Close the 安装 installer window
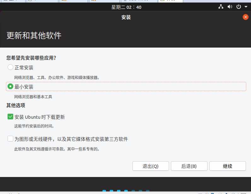Viewport: 251px width, 194px height. click(246, 17)
